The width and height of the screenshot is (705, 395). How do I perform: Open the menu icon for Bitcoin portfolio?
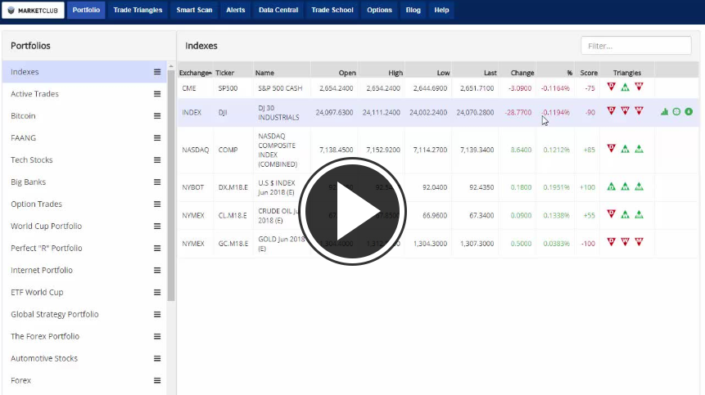[157, 116]
